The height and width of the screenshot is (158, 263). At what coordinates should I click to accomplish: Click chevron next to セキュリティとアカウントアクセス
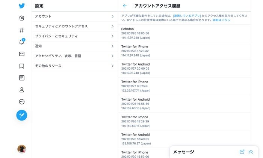(x=113, y=26)
